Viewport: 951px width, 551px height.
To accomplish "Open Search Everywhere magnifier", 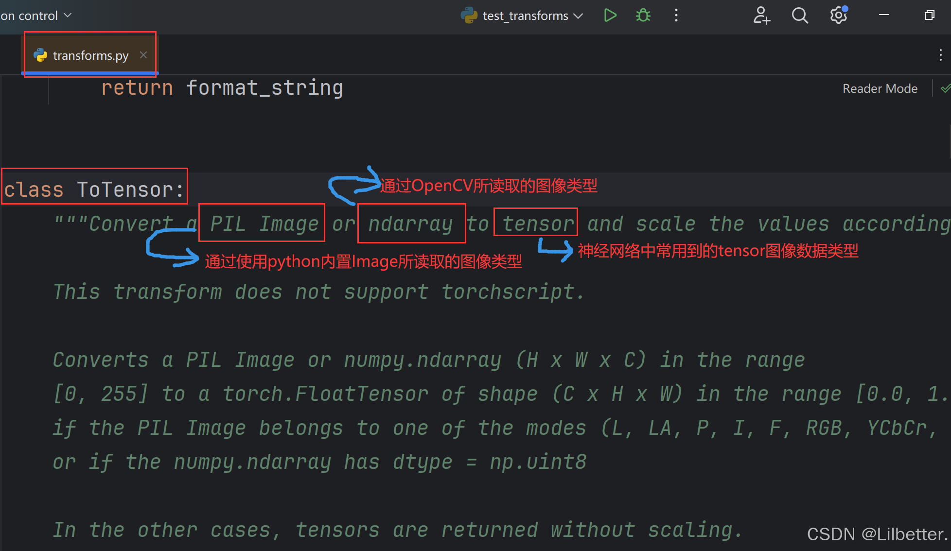I will [800, 16].
